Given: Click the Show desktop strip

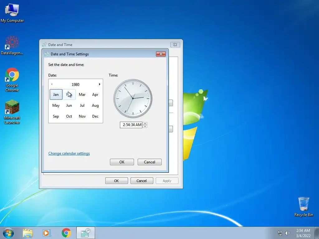Looking at the screenshot, I should point(317,233).
